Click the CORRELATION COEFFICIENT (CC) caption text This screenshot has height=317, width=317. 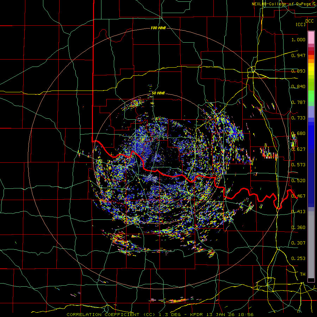[x=111, y=315]
